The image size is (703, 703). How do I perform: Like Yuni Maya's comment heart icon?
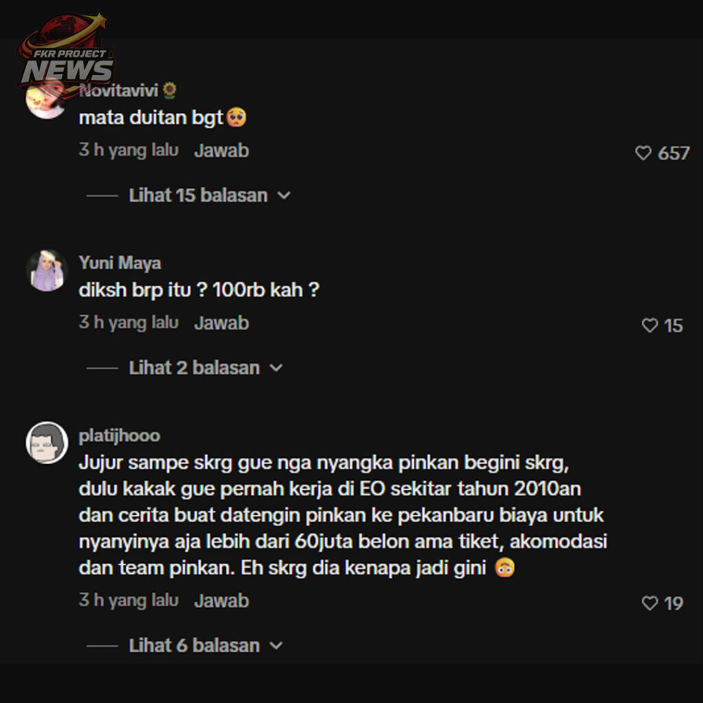pos(649,325)
